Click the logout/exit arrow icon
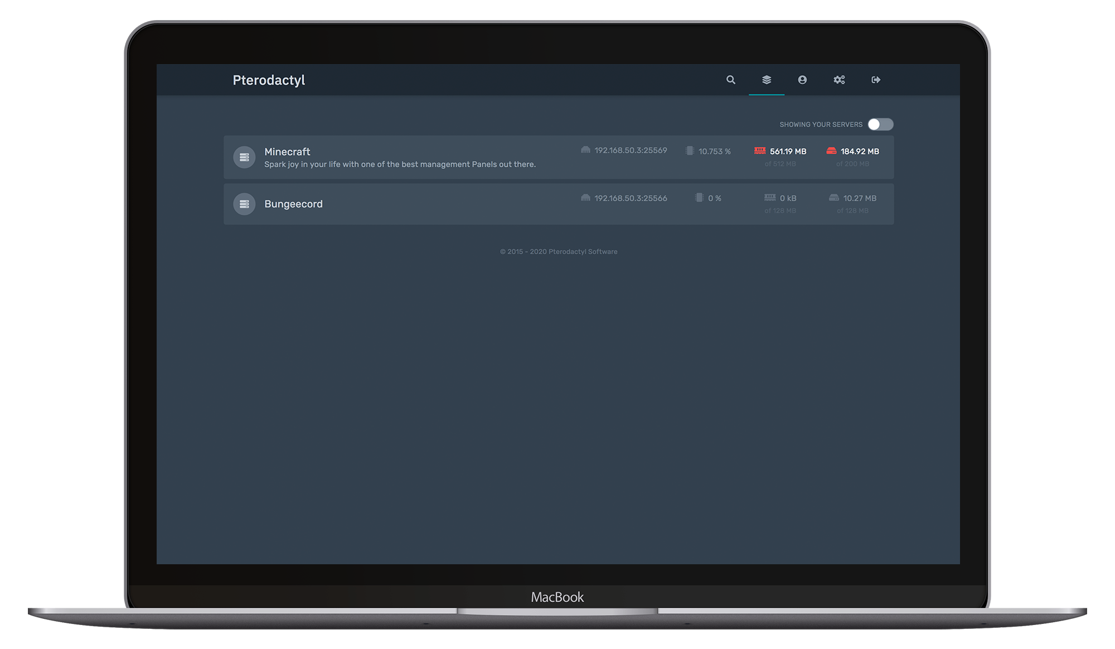 pos(876,80)
